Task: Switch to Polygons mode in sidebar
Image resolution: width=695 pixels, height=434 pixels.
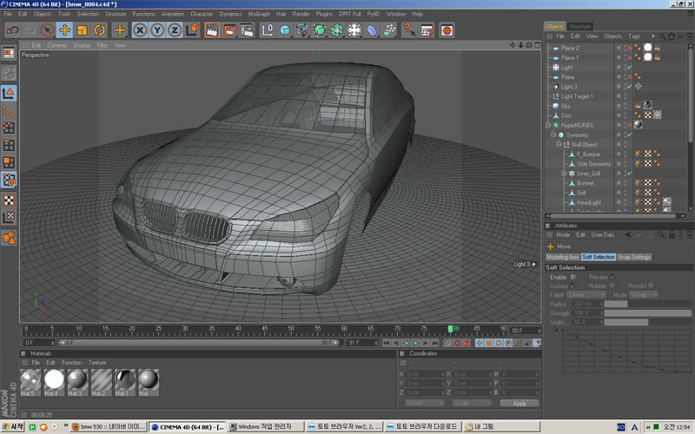Action: [9, 162]
